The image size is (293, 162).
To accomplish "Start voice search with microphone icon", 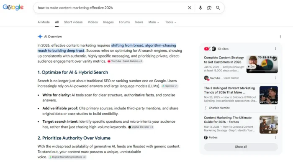I will coord(200,8).
